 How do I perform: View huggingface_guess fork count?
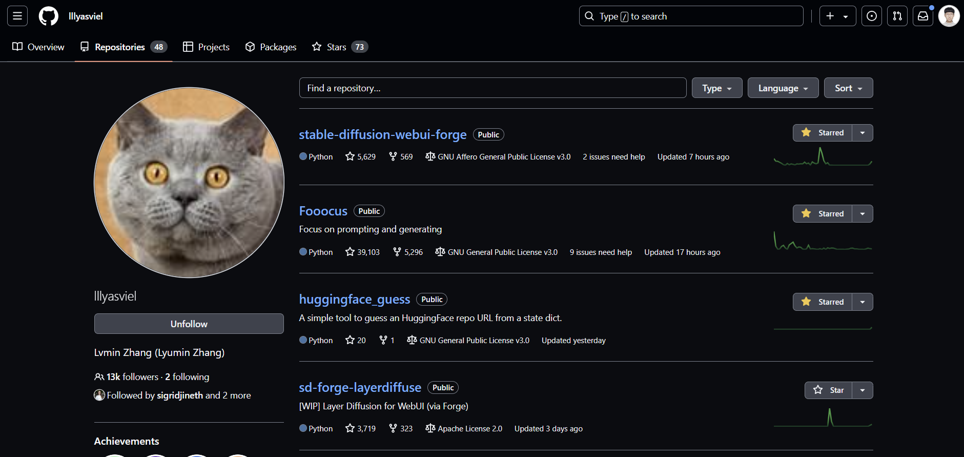coord(386,340)
